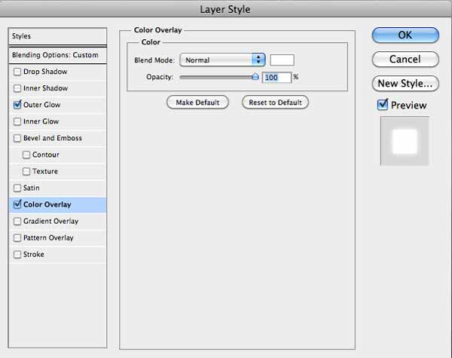Viewport: 452px width, 358px height.
Task: Select the Inner Glow label row
Action: tap(41, 121)
